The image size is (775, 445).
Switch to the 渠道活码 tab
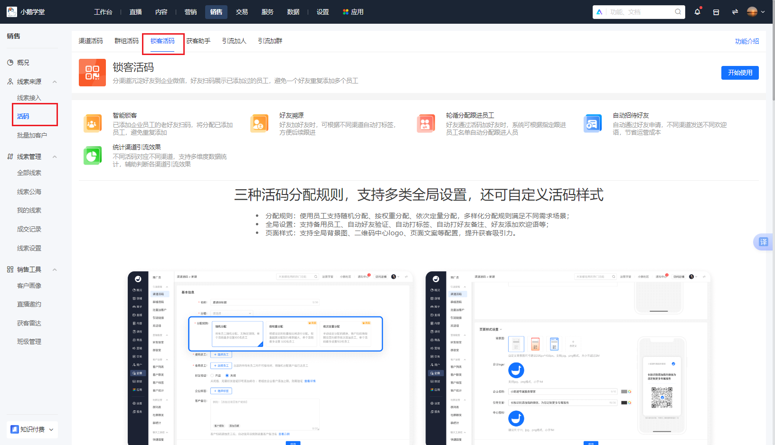(91, 41)
